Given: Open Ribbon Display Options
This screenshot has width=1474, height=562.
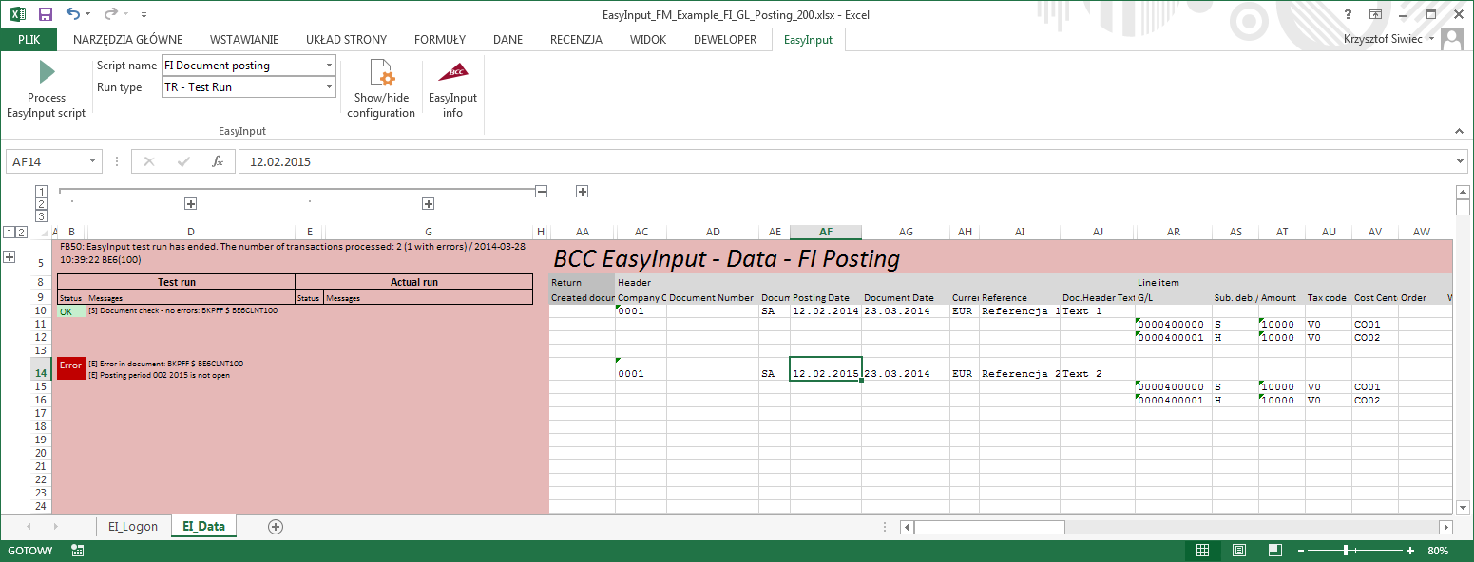Looking at the screenshot, I should pyautogui.click(x=1375, y=14).
